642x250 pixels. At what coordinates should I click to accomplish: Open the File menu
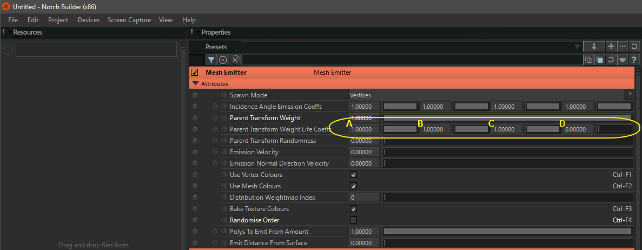(12, 20)
